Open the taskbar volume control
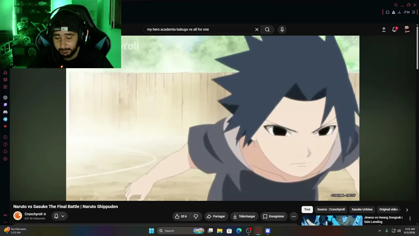 (399, 231)
